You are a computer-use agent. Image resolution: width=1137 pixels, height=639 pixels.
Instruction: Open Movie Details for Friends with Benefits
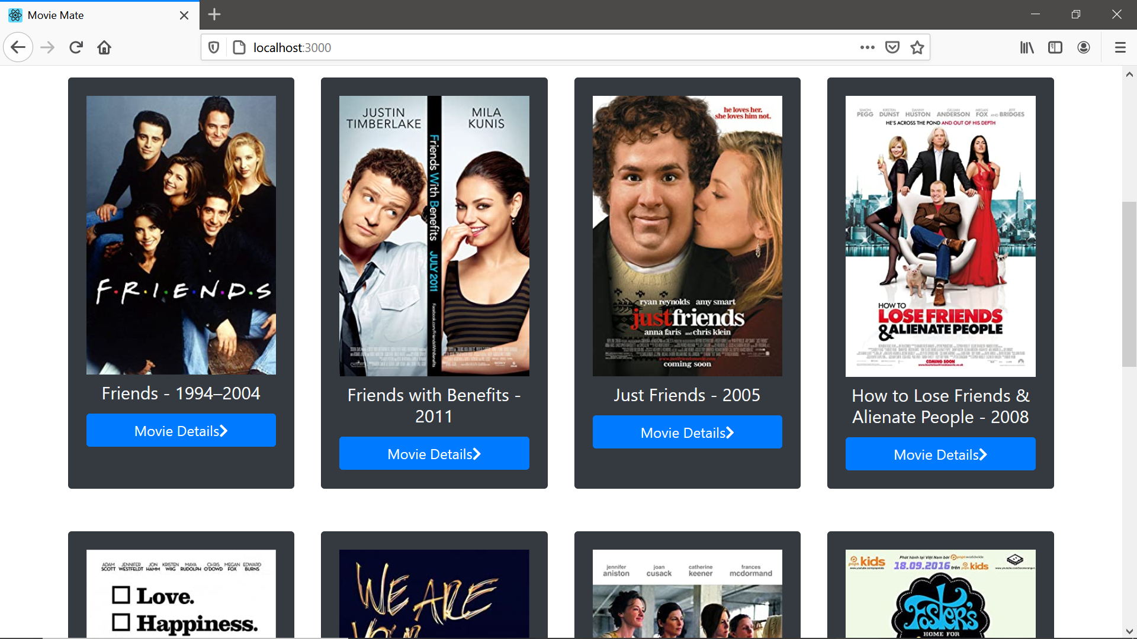434,454
